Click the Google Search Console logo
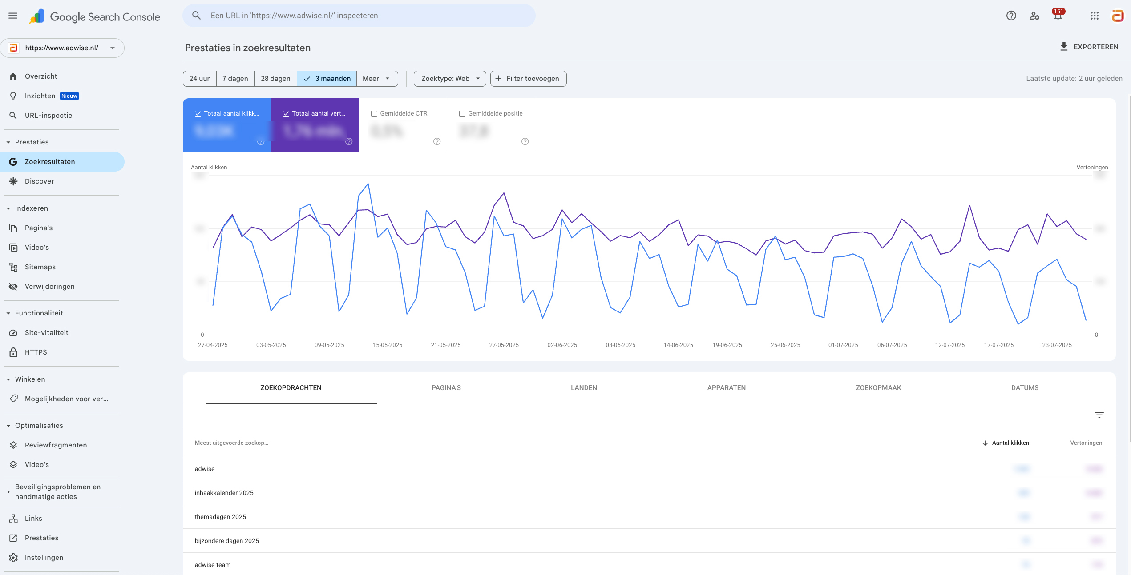 94,16
